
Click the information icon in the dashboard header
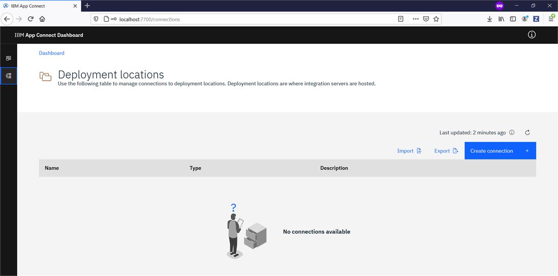[x=531, y=34]
